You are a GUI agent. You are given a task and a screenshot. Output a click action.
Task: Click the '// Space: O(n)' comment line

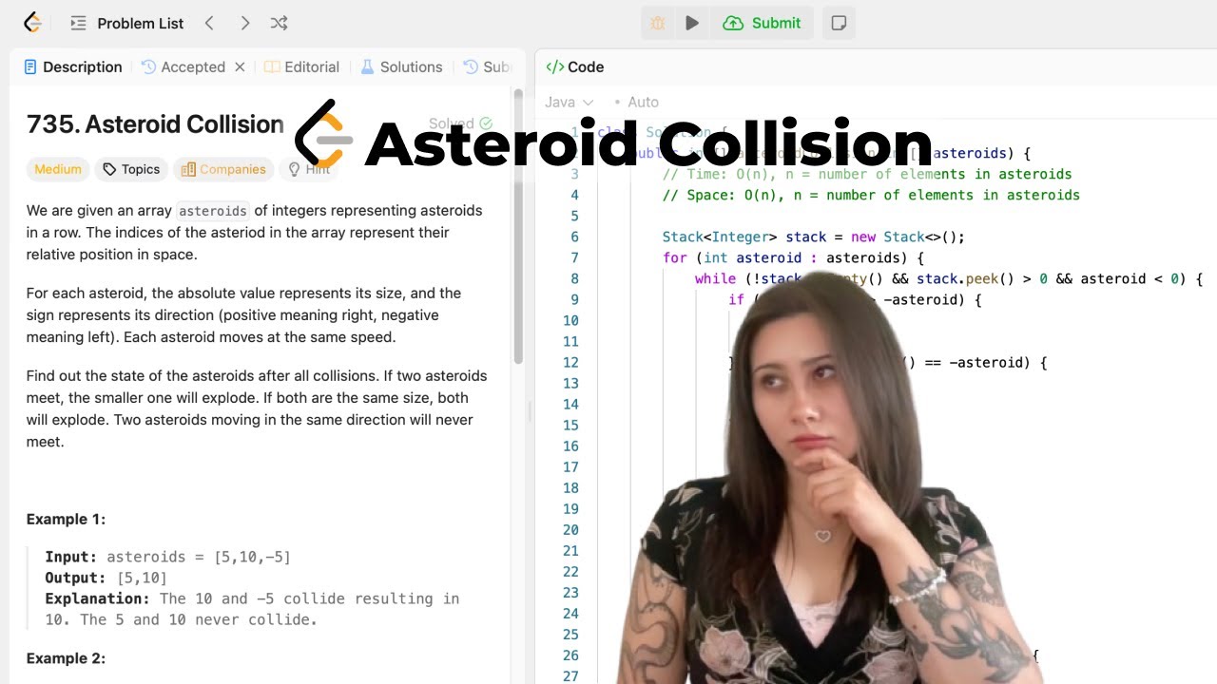[871, 195]
